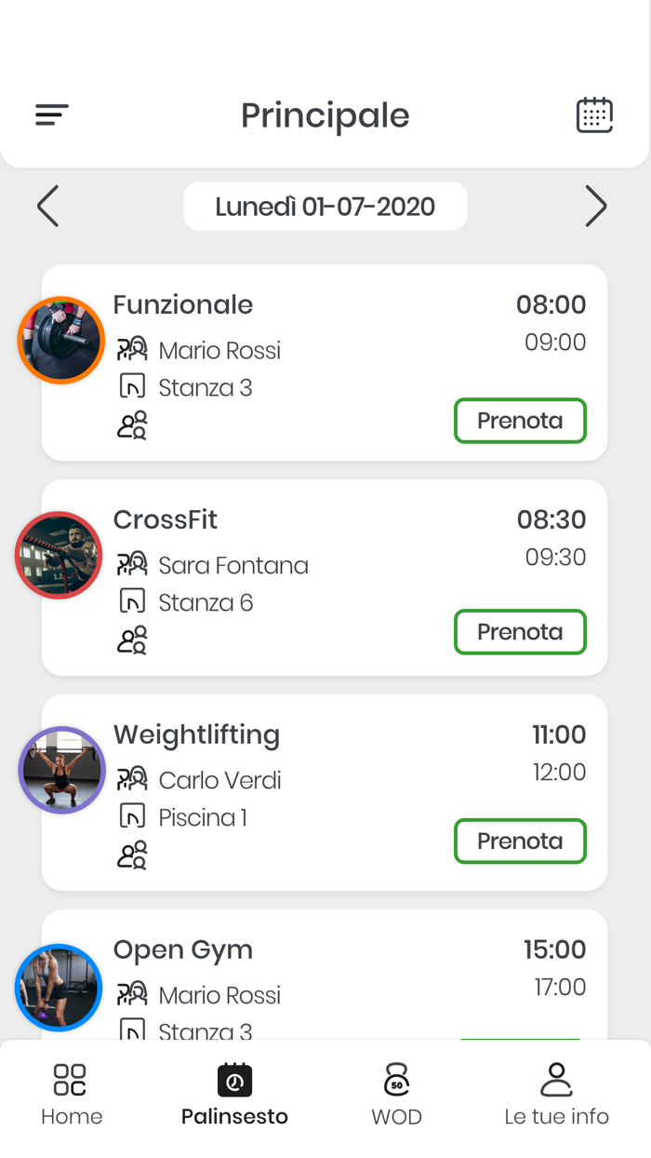Open the calendar icon at top right
The image size is (651, 1158).
[595, 114]
